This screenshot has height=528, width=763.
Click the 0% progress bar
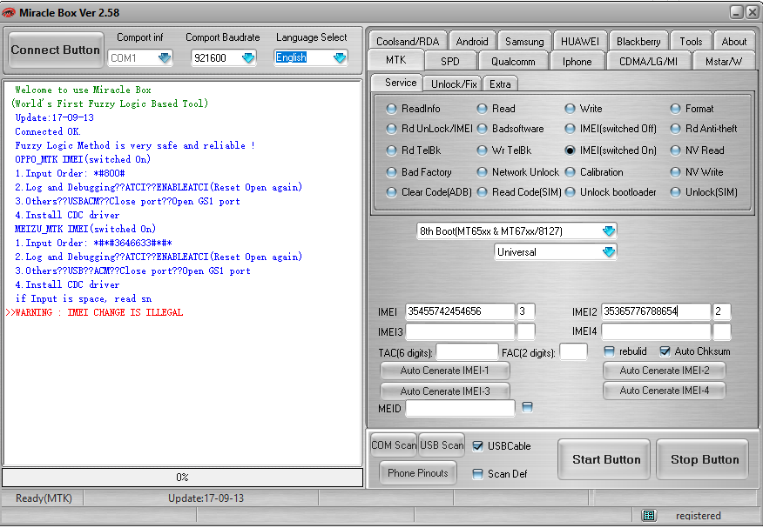183,478
